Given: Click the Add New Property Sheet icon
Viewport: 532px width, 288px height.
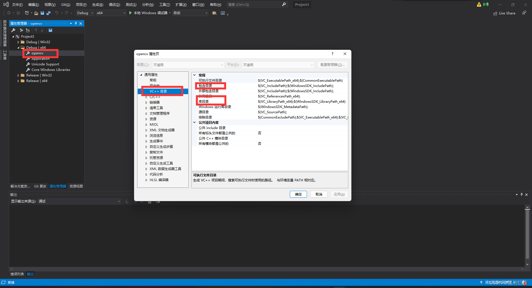Looking at the screenshot, I should (x=21, y=30).
